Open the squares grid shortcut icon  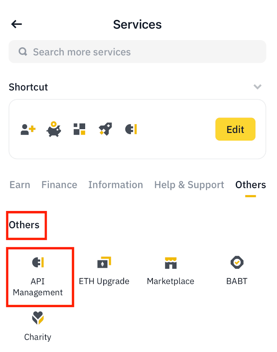coord(79,129)
